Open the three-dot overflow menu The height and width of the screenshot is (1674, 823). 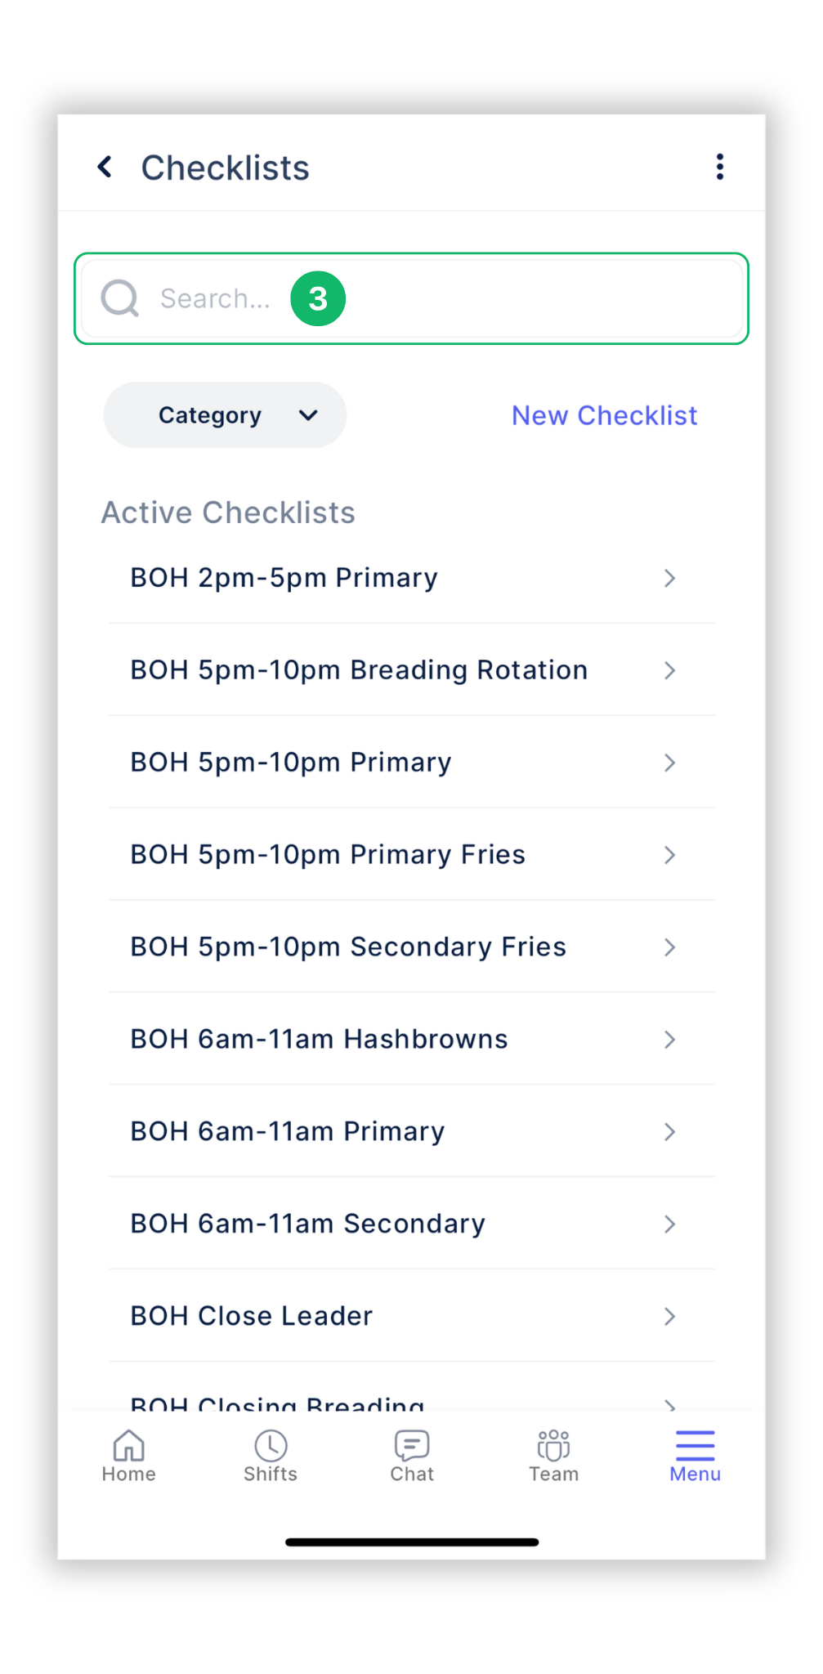720,166
